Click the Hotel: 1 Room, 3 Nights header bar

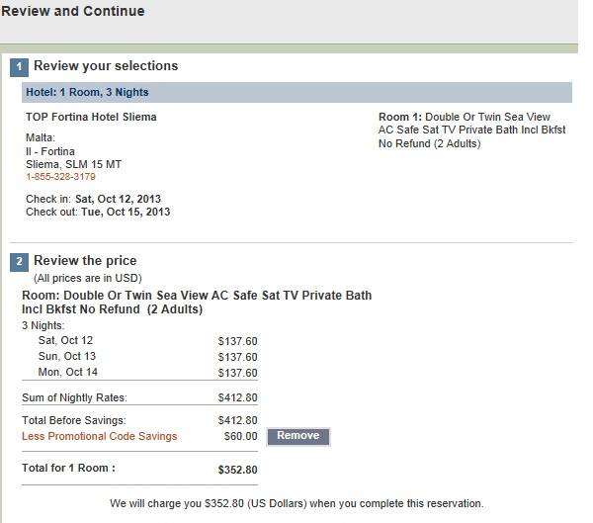[x=296, y=92]
